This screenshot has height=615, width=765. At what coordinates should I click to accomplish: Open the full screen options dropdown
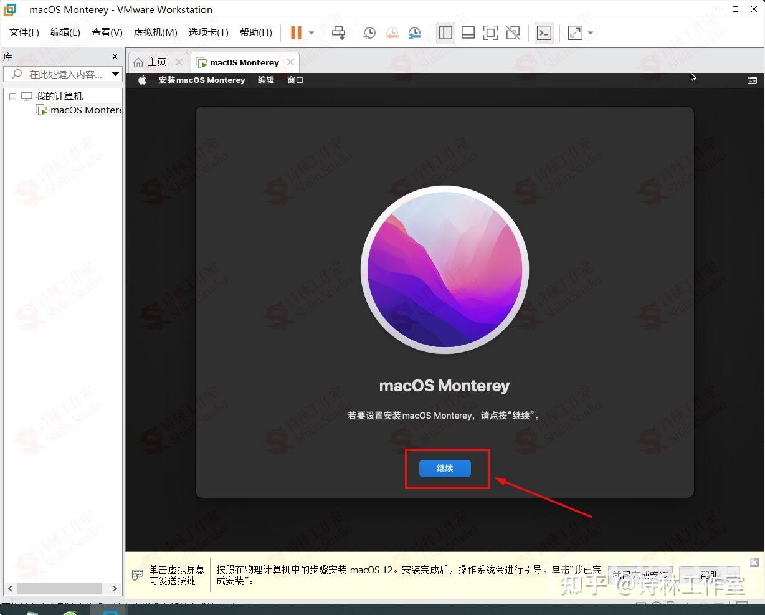(x=589, y=32)
